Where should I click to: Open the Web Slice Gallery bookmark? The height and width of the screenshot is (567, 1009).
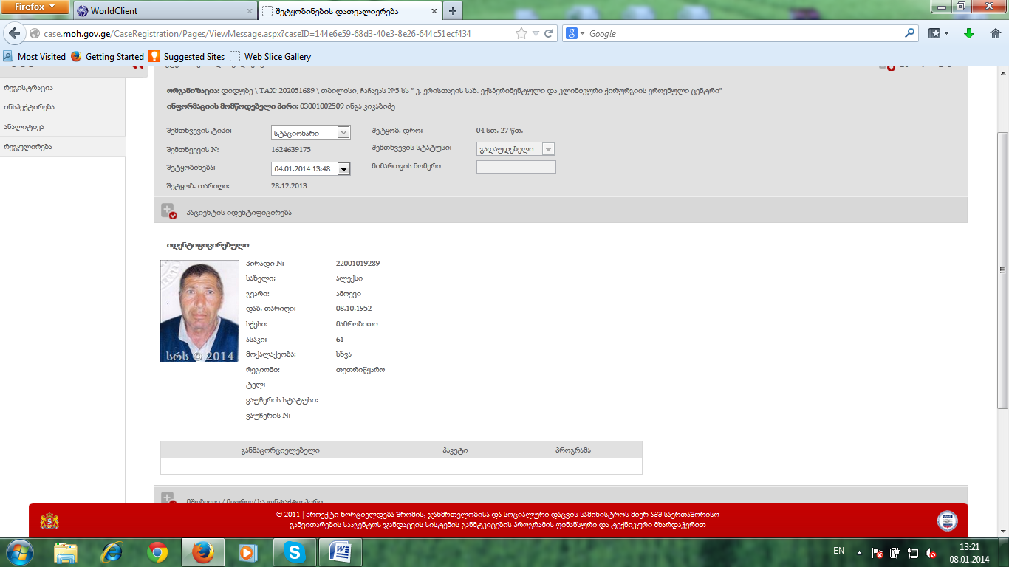277,57
